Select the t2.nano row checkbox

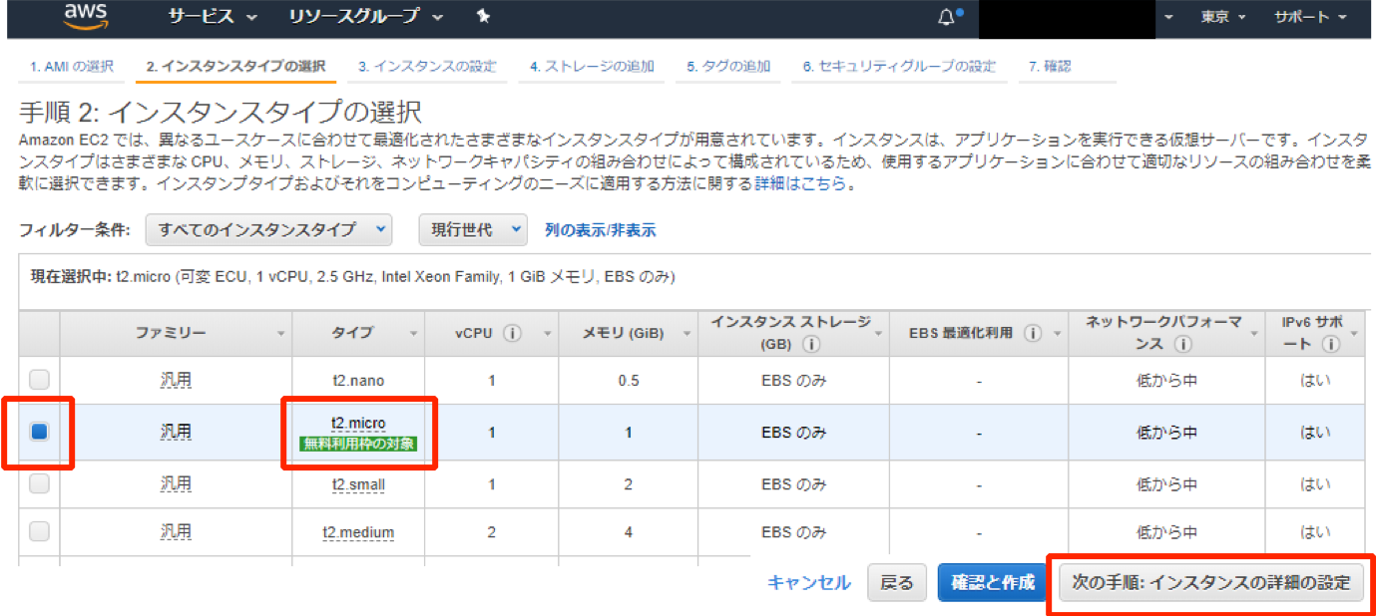(x=39, y=380)
